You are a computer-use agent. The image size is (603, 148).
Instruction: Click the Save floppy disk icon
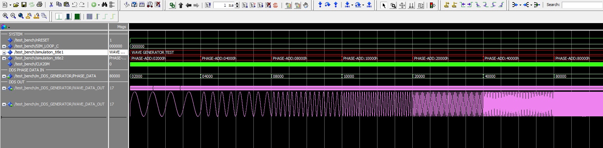[24, 5]
